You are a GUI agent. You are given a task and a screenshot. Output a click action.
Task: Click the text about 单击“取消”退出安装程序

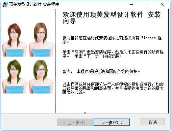tap(113, 54)
